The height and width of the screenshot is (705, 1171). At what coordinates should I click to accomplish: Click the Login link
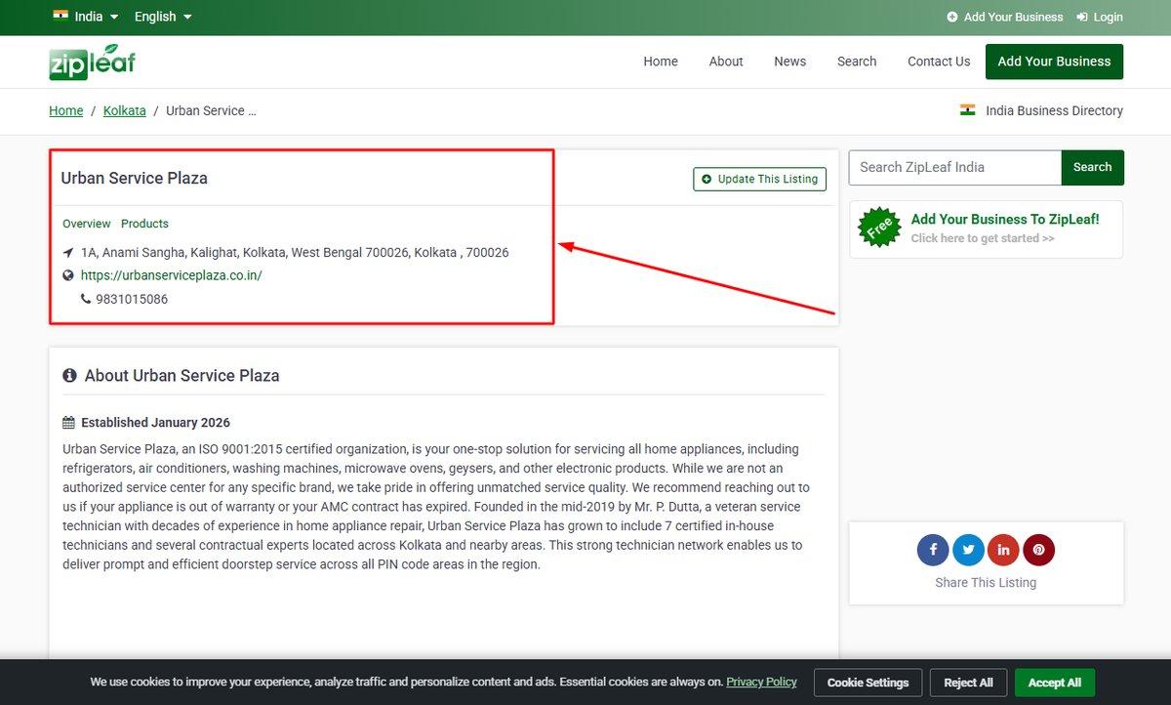(x=1100, y=17)
